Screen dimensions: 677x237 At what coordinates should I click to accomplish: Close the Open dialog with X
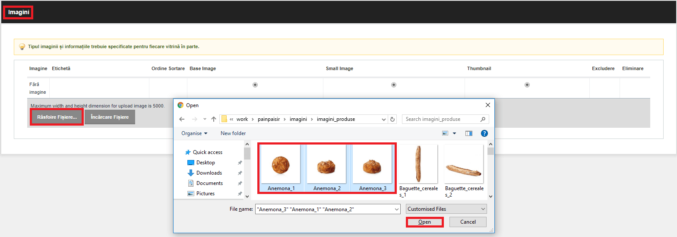(x=487, y=105)
